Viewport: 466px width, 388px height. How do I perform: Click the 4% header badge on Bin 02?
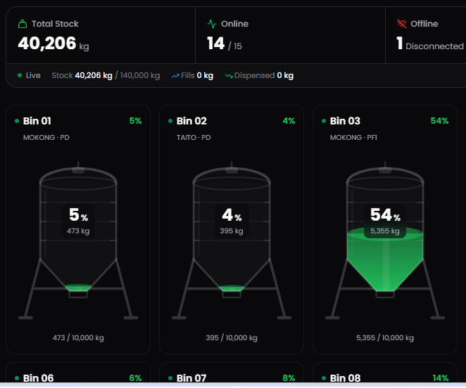coord(289,121)
